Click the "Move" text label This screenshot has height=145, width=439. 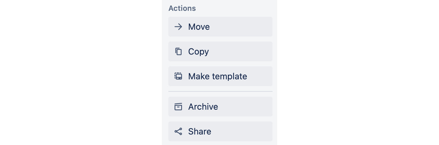pyautogui.click(x=199, y=27)
